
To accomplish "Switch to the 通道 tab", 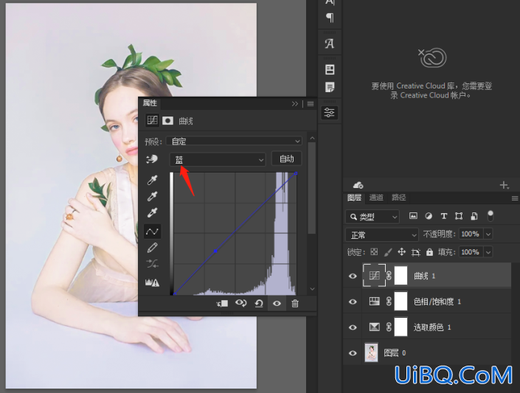I will [376, 198].
